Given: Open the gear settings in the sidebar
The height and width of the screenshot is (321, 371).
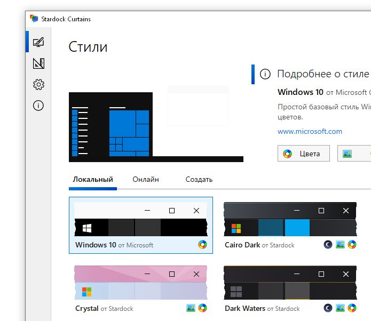Looking at the screenshot, I should click(38, 84).
